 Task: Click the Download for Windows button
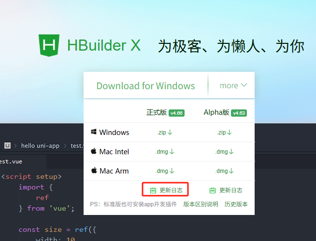click(146, 86)
